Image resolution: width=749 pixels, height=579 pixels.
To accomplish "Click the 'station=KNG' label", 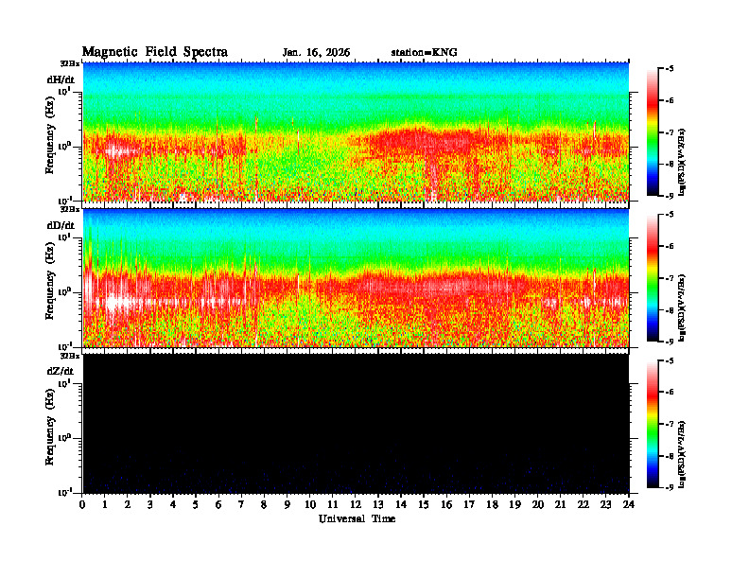I will pos(425,53).
